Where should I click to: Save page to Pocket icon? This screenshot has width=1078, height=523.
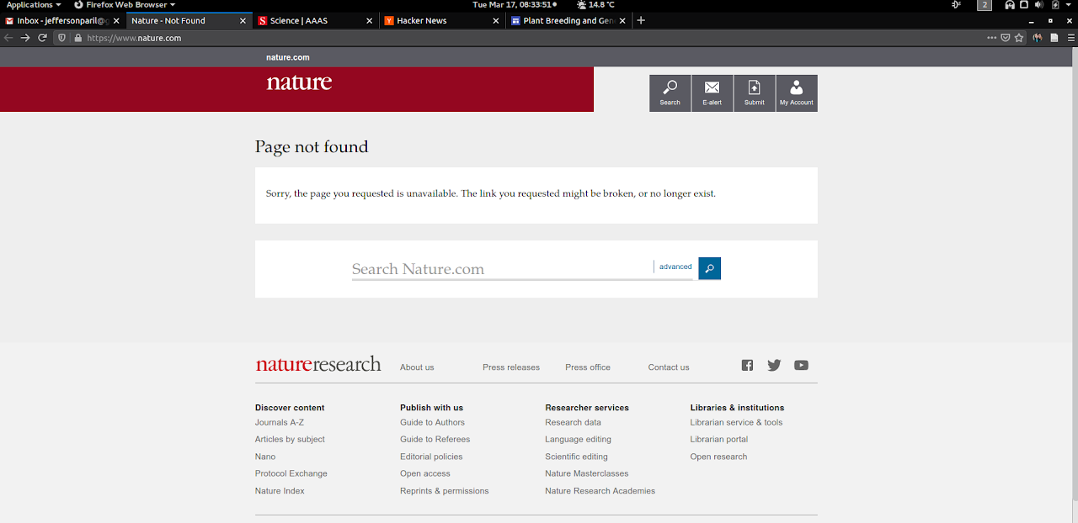tap(1006, 38)
